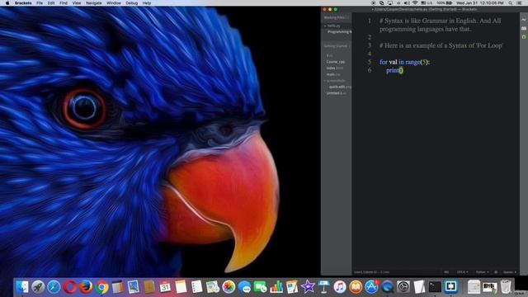Click the Spaces indentation setting in status bar
The width and height of the screenshot is (528, 297).
510,272
